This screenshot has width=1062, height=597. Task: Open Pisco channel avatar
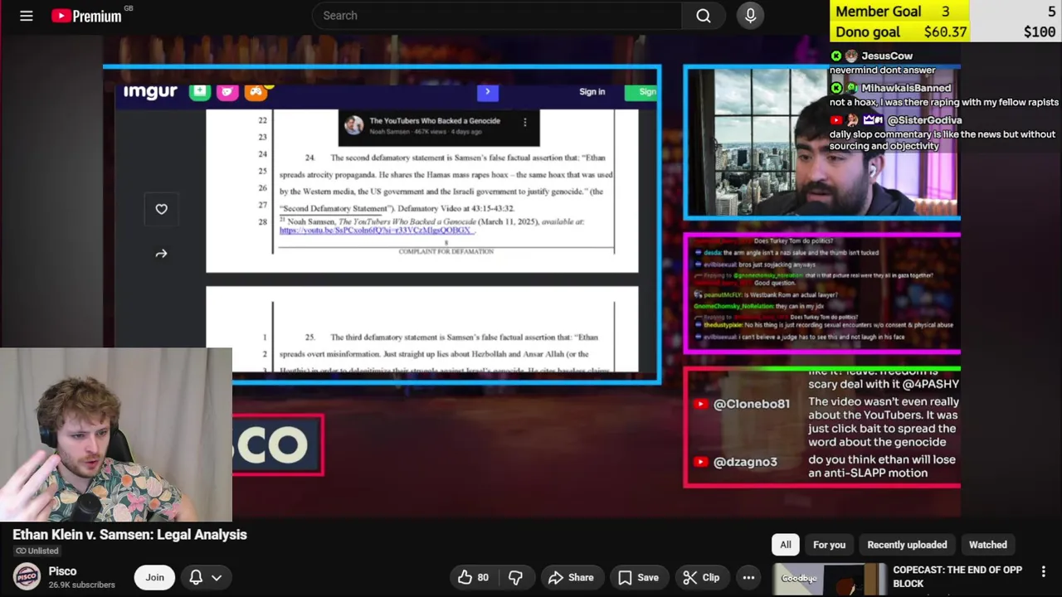click(27, 577)
